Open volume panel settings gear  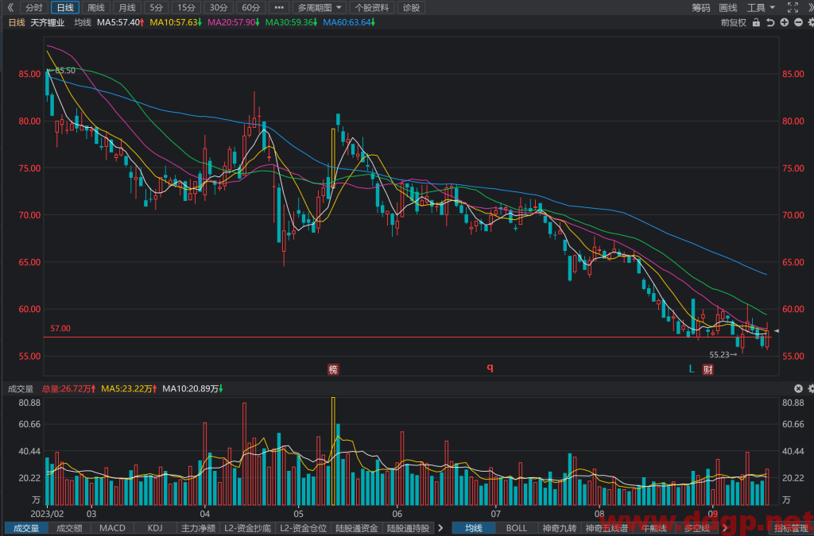pyautogui.click(x=811, y=388)
